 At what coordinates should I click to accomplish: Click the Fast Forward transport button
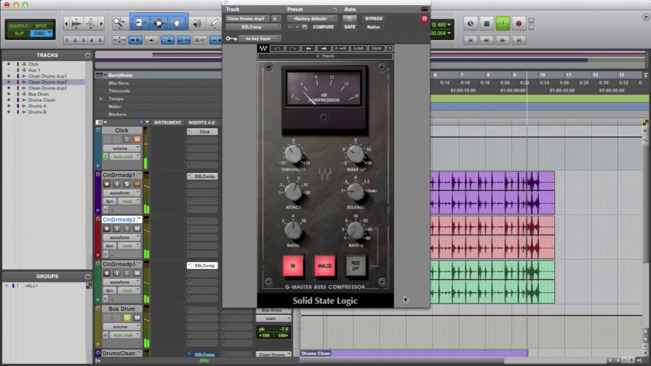point(502,40)
